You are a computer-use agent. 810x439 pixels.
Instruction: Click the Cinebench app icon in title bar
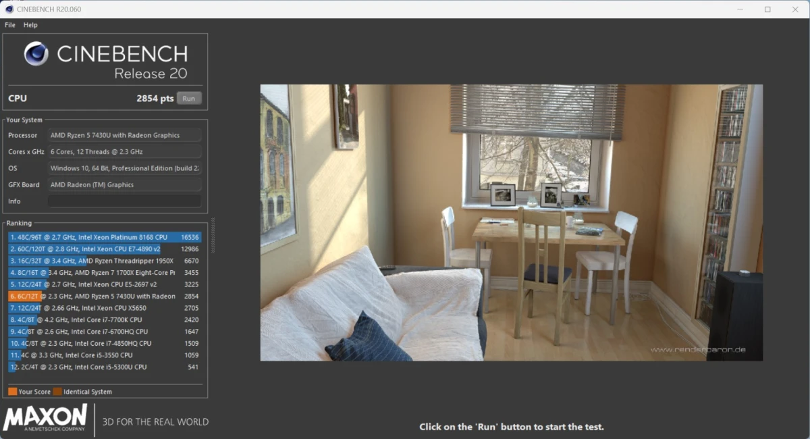click(9, 9)
